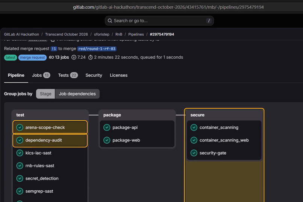This screenshot has height=202, width=303.
Task: Open the package-api job
Action: pyautogui.click(x=137, y=128)
